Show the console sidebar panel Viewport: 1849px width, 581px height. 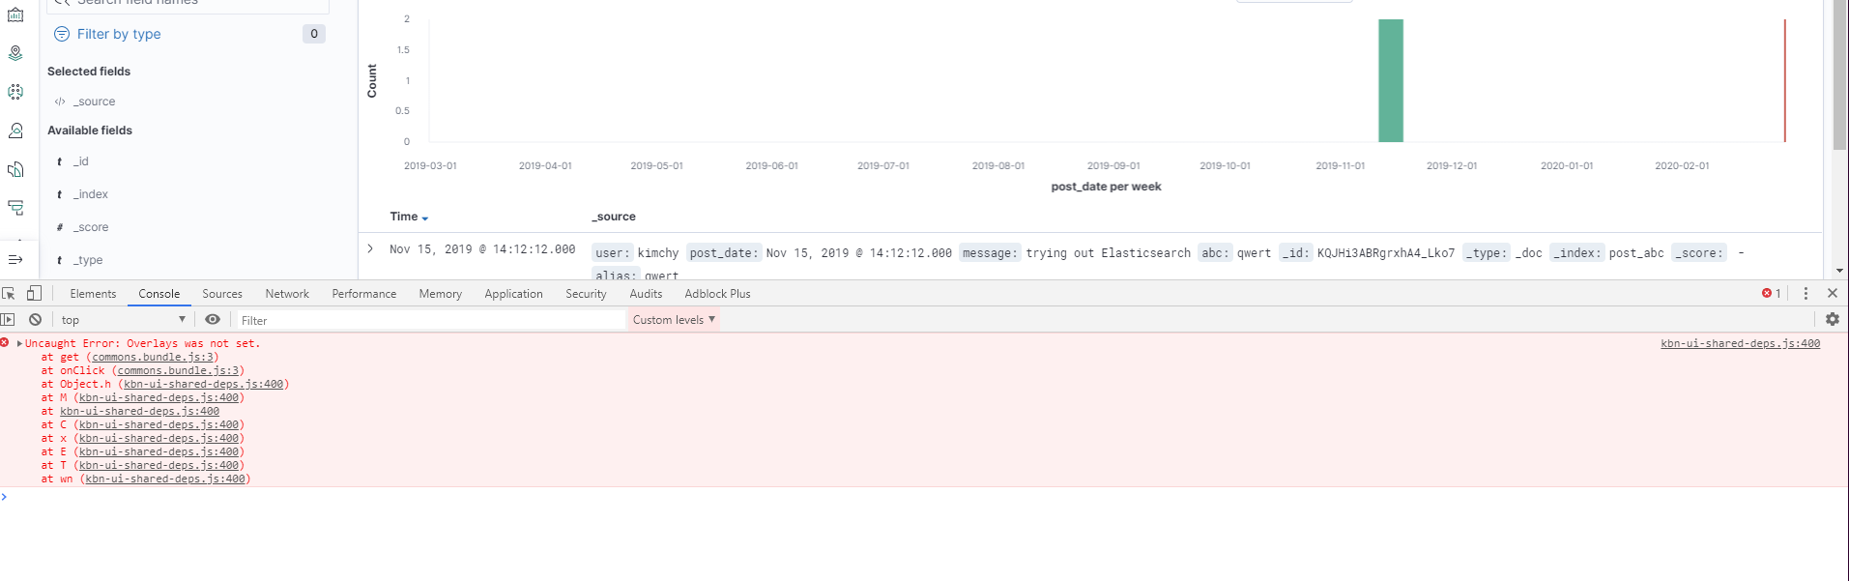pos(8,319)
